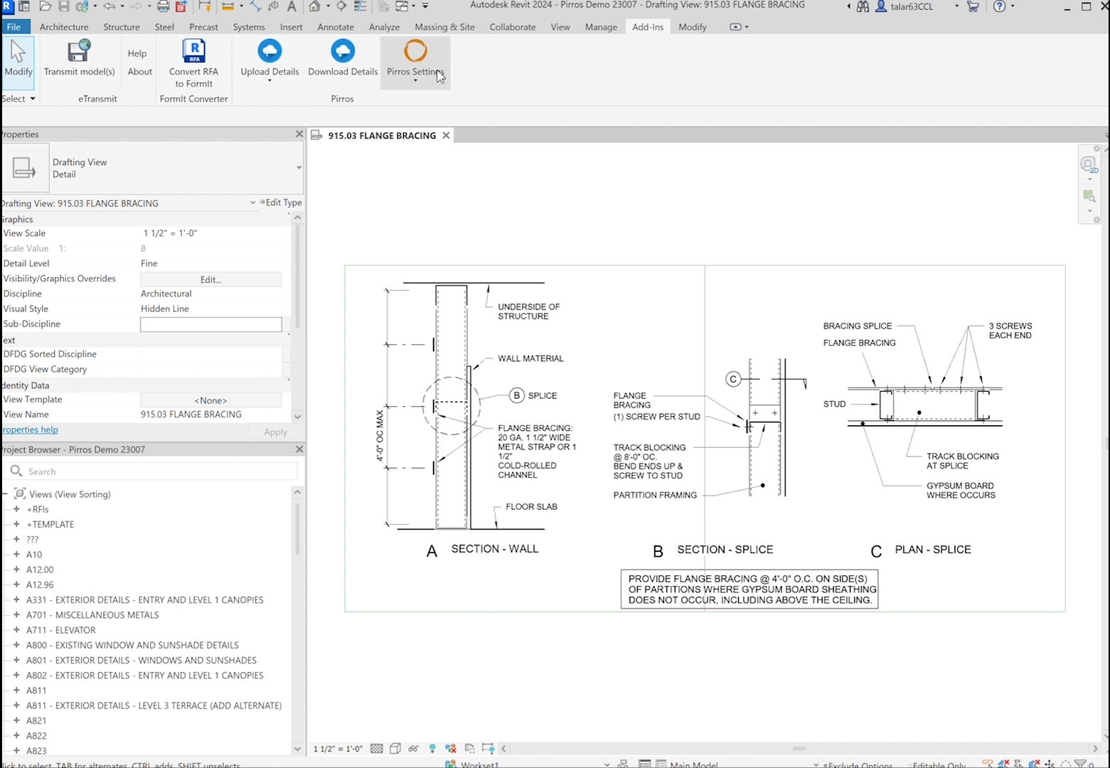
Task: Open the Collaborate ribbon tab
Action: point(512,27)
